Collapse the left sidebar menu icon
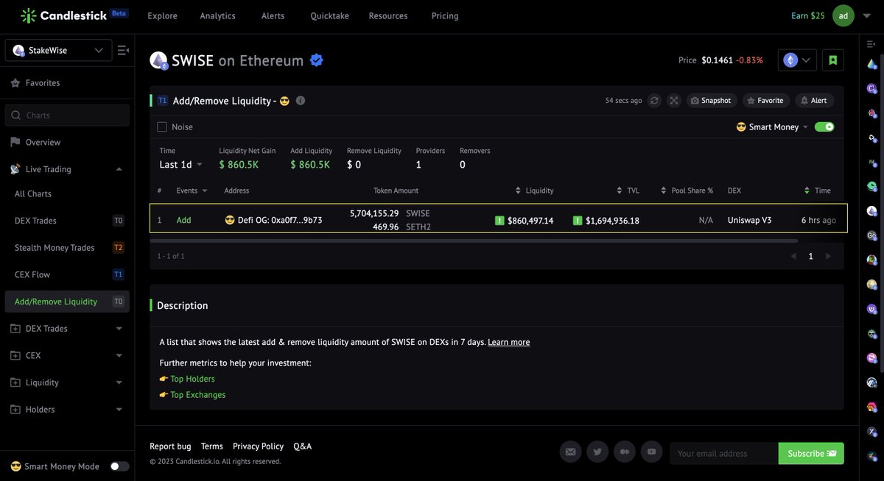This screenshot has width=884, height=481. click(123, 51)
